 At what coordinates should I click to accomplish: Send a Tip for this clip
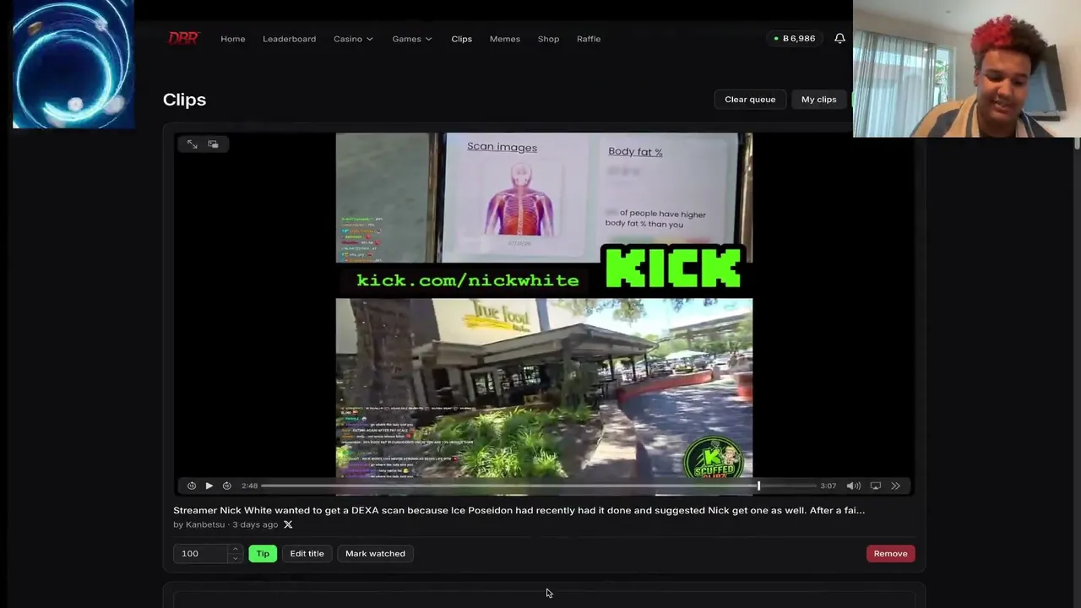[x=263, y=554]
